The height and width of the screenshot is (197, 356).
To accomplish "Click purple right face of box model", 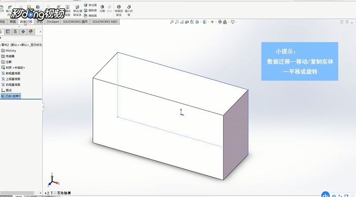I will (x=236, y=135).
